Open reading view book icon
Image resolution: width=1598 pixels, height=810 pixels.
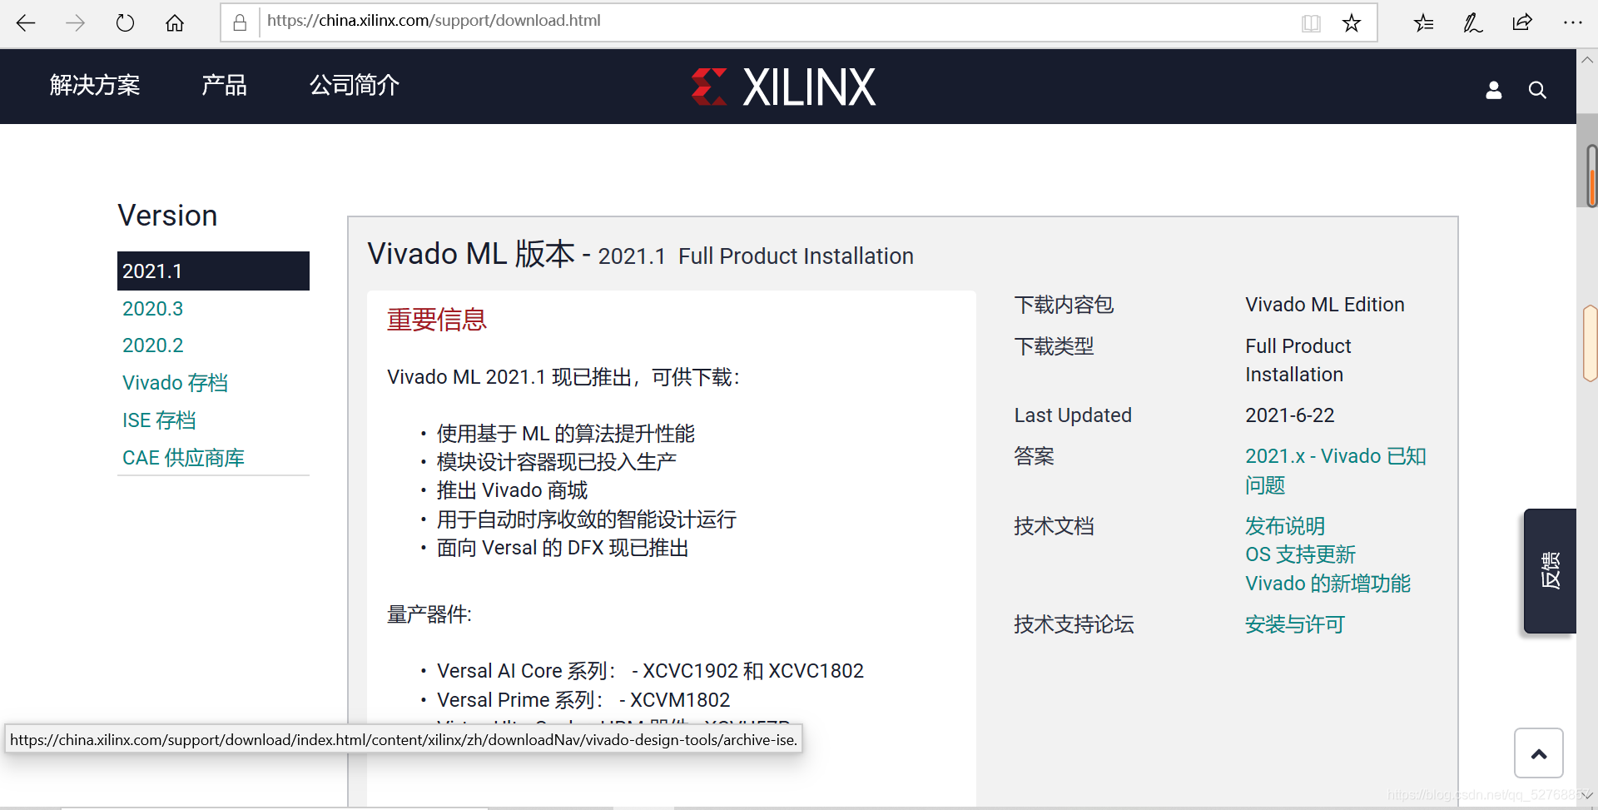click(x=1311, y=22)
